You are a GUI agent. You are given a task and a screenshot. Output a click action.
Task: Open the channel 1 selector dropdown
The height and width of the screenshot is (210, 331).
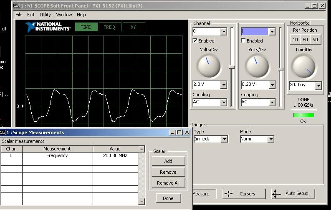(x=272, y=32)
